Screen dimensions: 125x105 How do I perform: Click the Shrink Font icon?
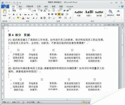(37, 18)
